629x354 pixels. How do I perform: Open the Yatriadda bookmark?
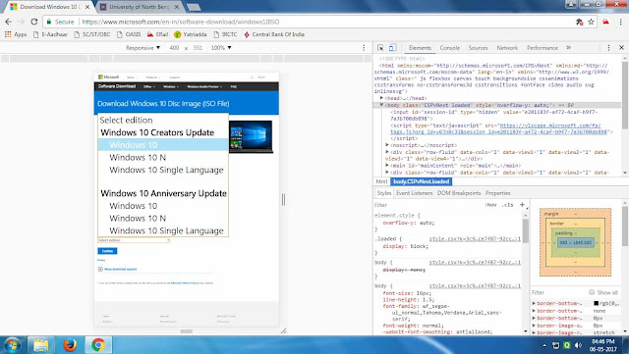point(191,34)
